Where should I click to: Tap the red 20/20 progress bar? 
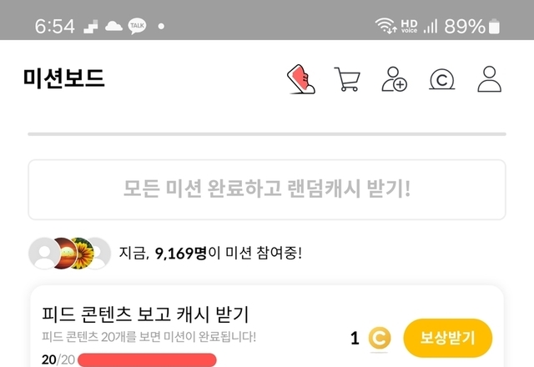[147, 359]
